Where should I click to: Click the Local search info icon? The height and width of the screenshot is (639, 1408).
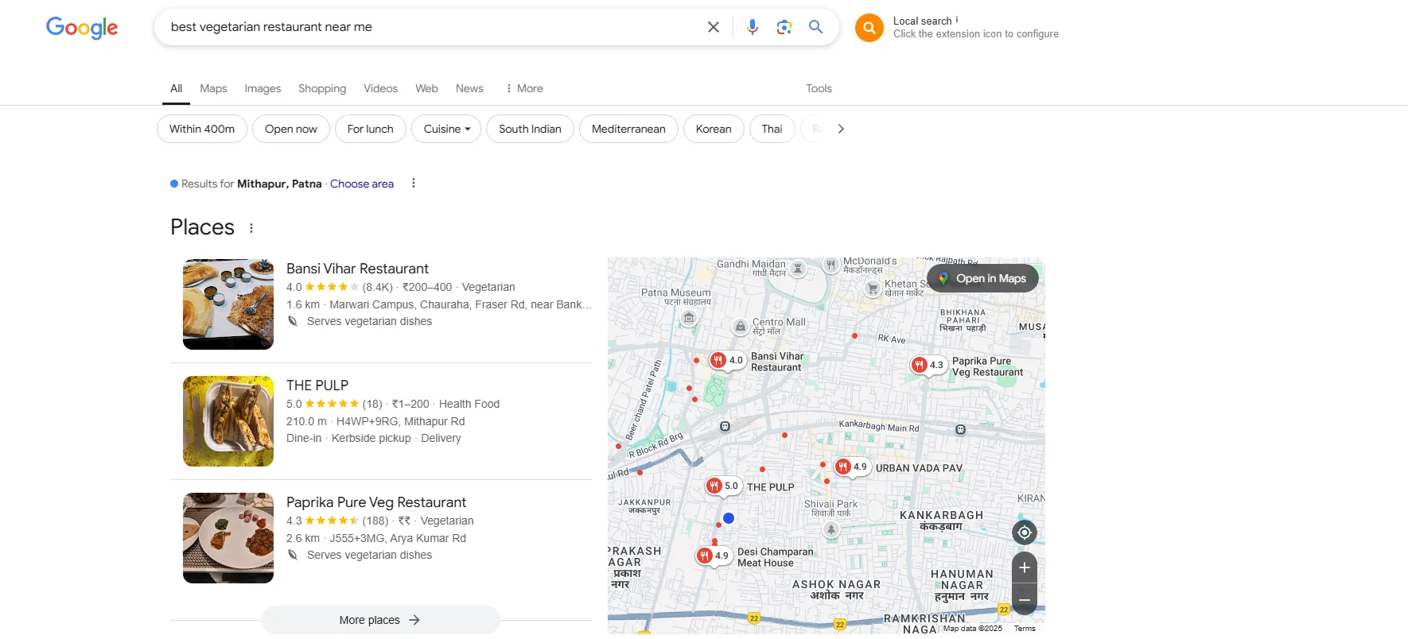tap(957, 20)
